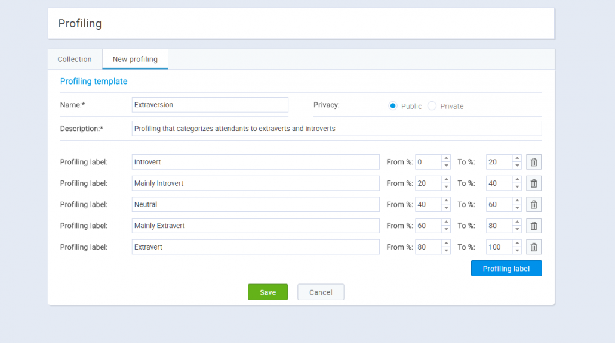Switch to the Collection tab
Viewport: 615px width, 343px height.
point(75,60)
